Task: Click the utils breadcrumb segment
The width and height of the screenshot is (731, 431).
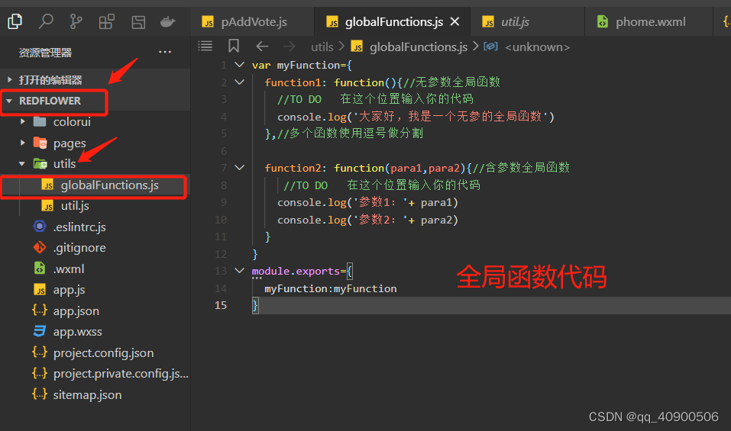Action: tap(322, 47)
